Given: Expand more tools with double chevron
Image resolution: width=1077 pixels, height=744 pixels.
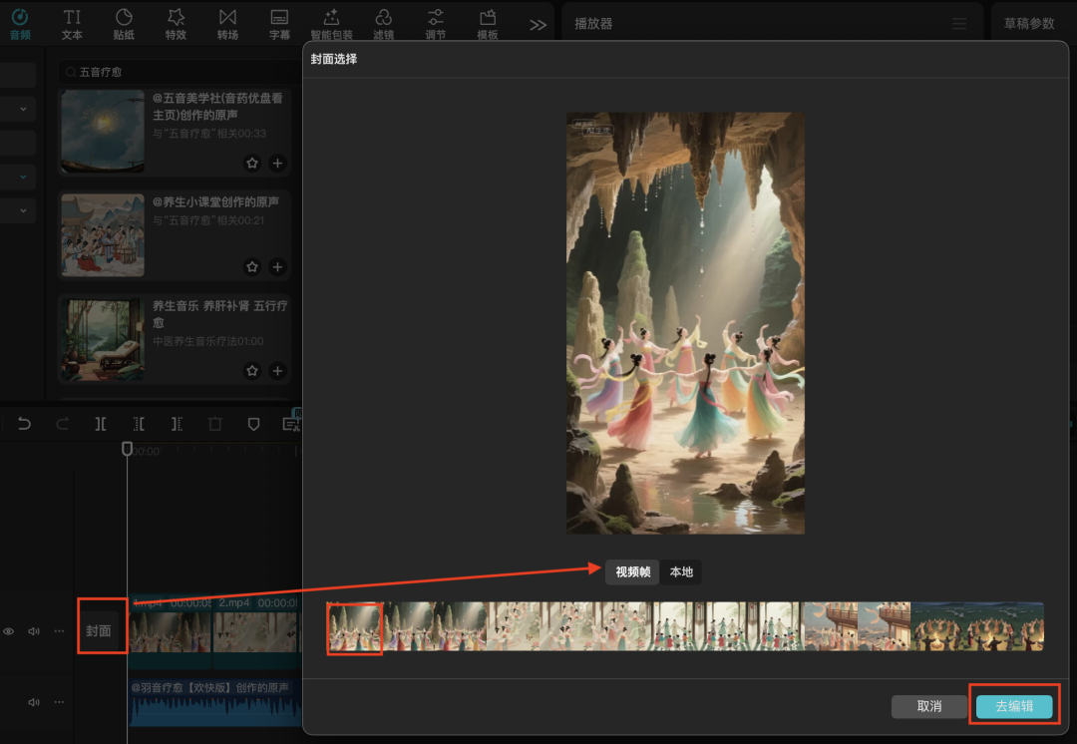Looking at the screenshot, I should [538, 25].
